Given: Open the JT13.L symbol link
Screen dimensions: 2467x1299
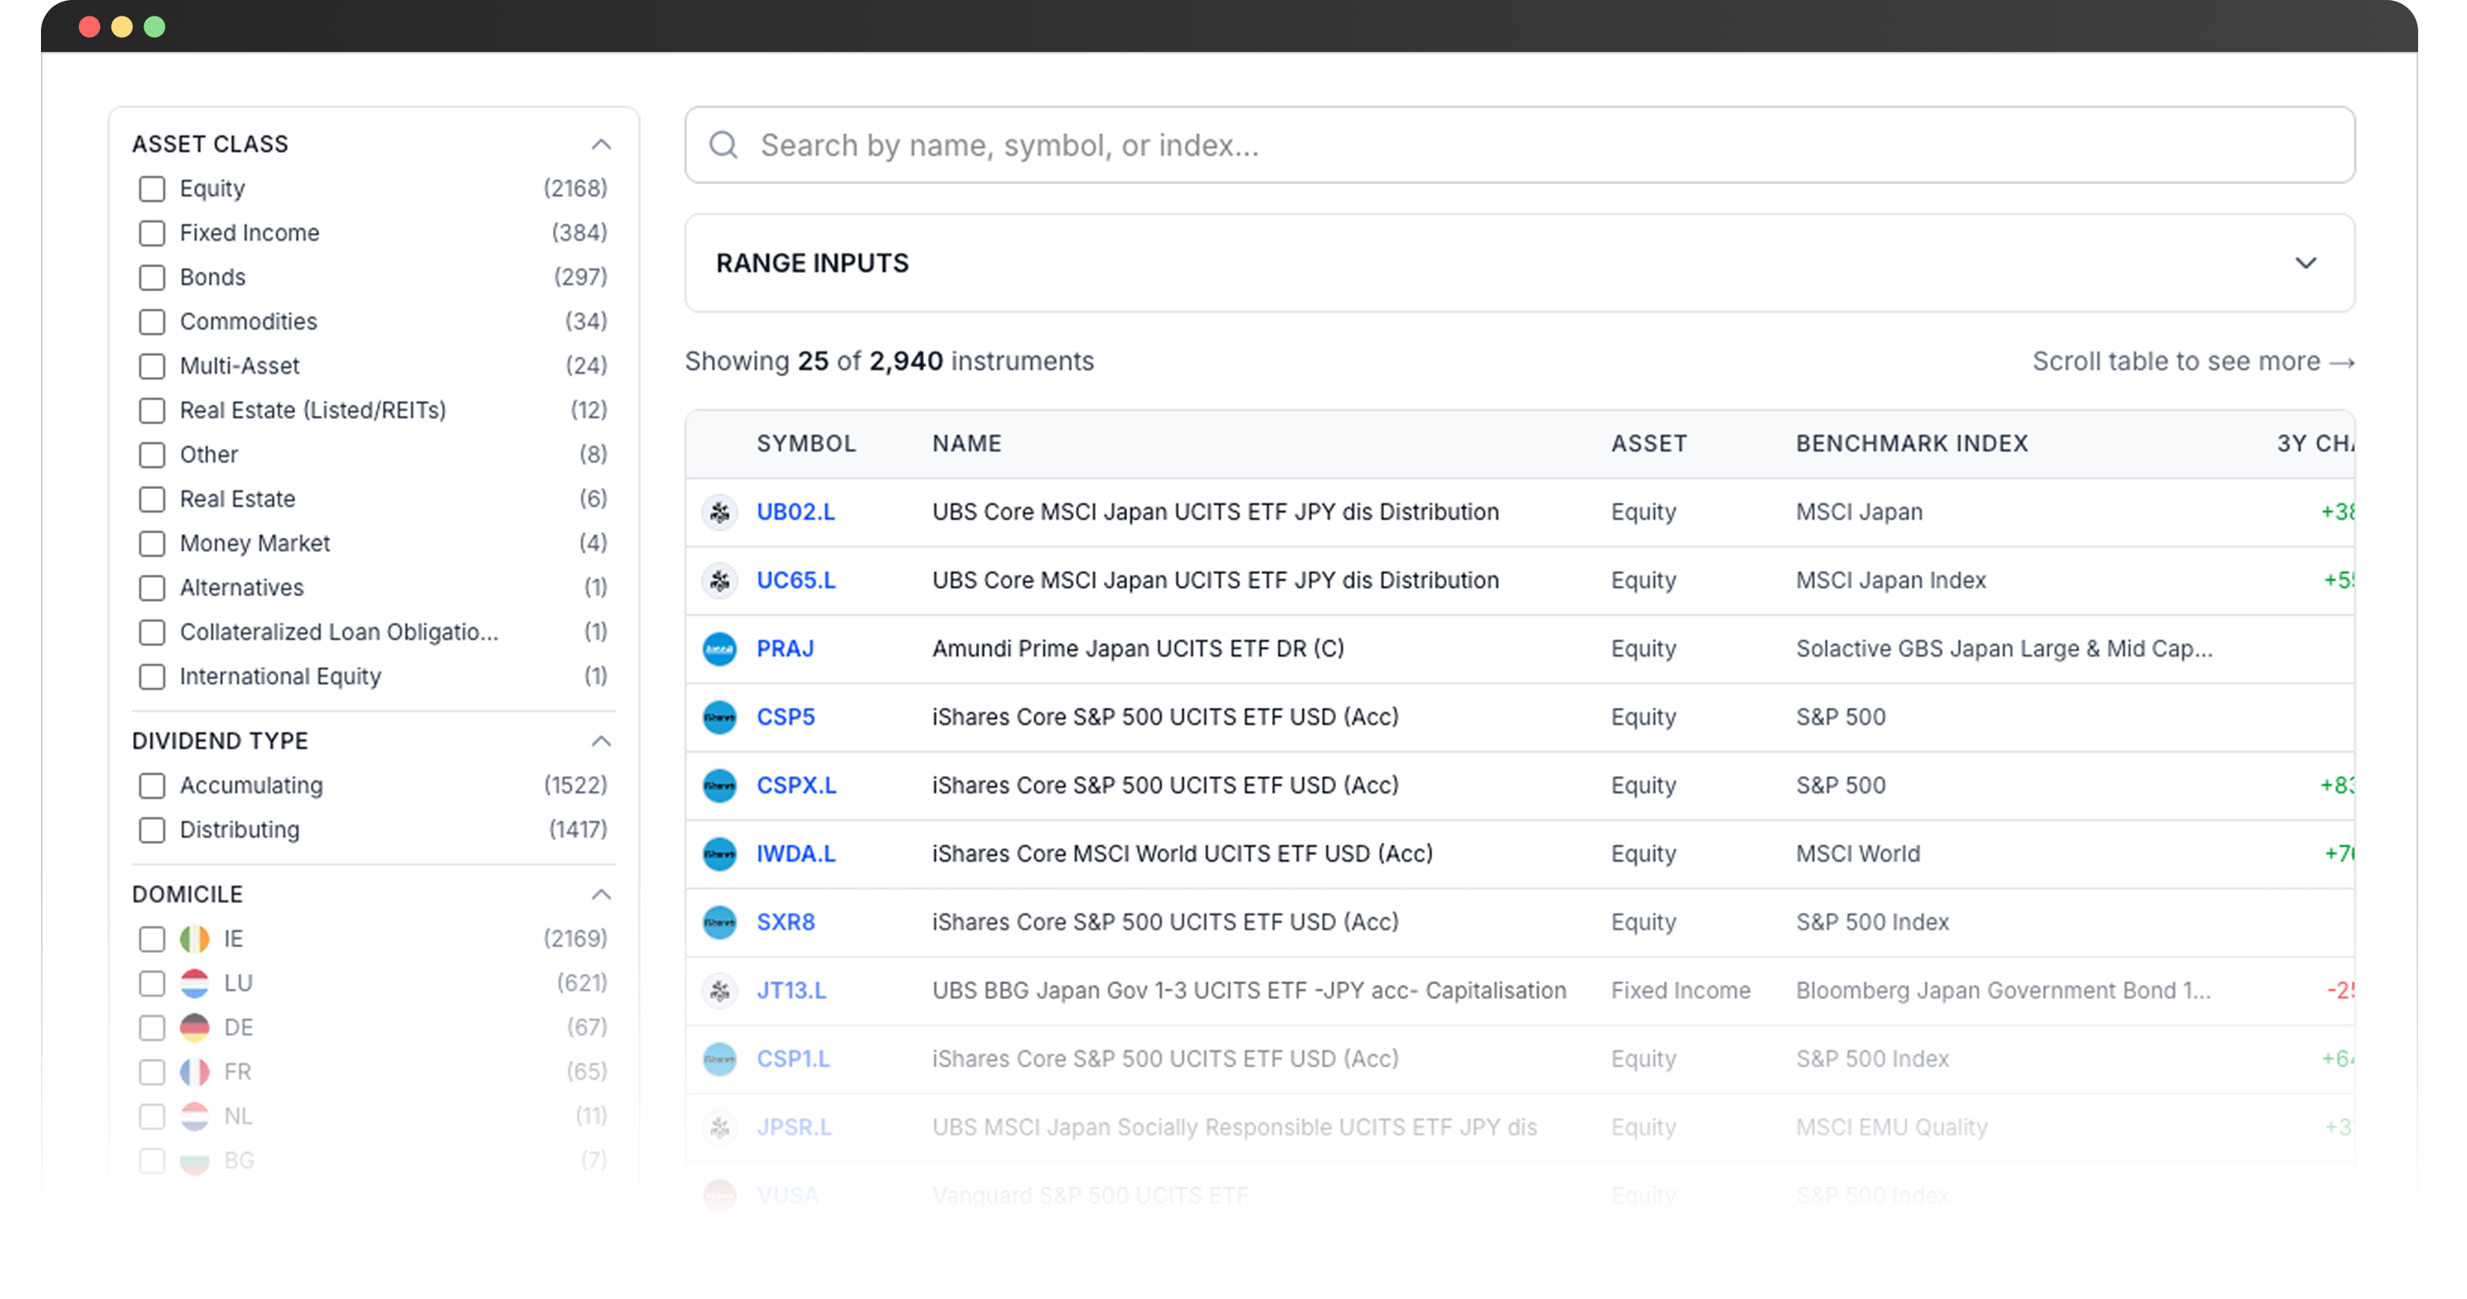Looking at the screenshot, I should click(791, 990).
